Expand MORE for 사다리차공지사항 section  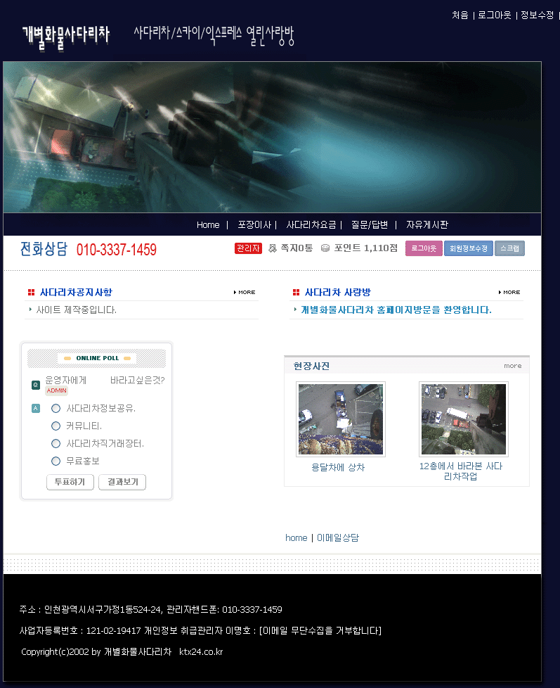(x=245, y=293)
